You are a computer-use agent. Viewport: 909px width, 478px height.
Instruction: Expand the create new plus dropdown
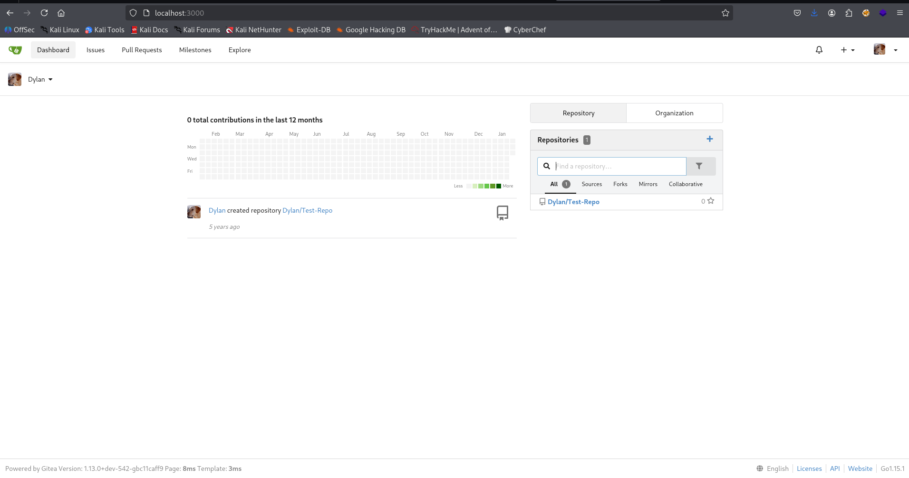click(847, 50)
